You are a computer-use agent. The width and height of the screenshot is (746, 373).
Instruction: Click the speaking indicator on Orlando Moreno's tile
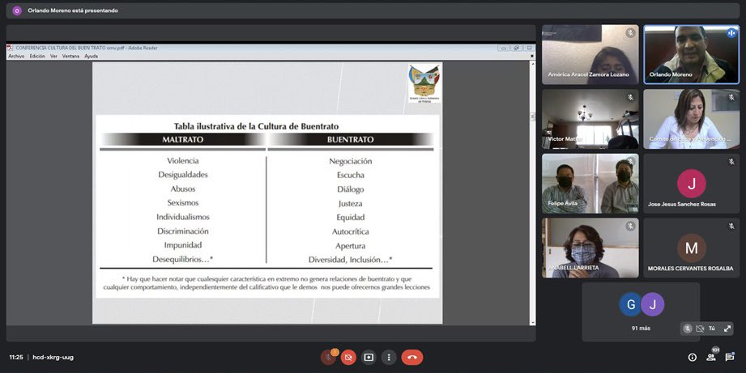point(731,33)
